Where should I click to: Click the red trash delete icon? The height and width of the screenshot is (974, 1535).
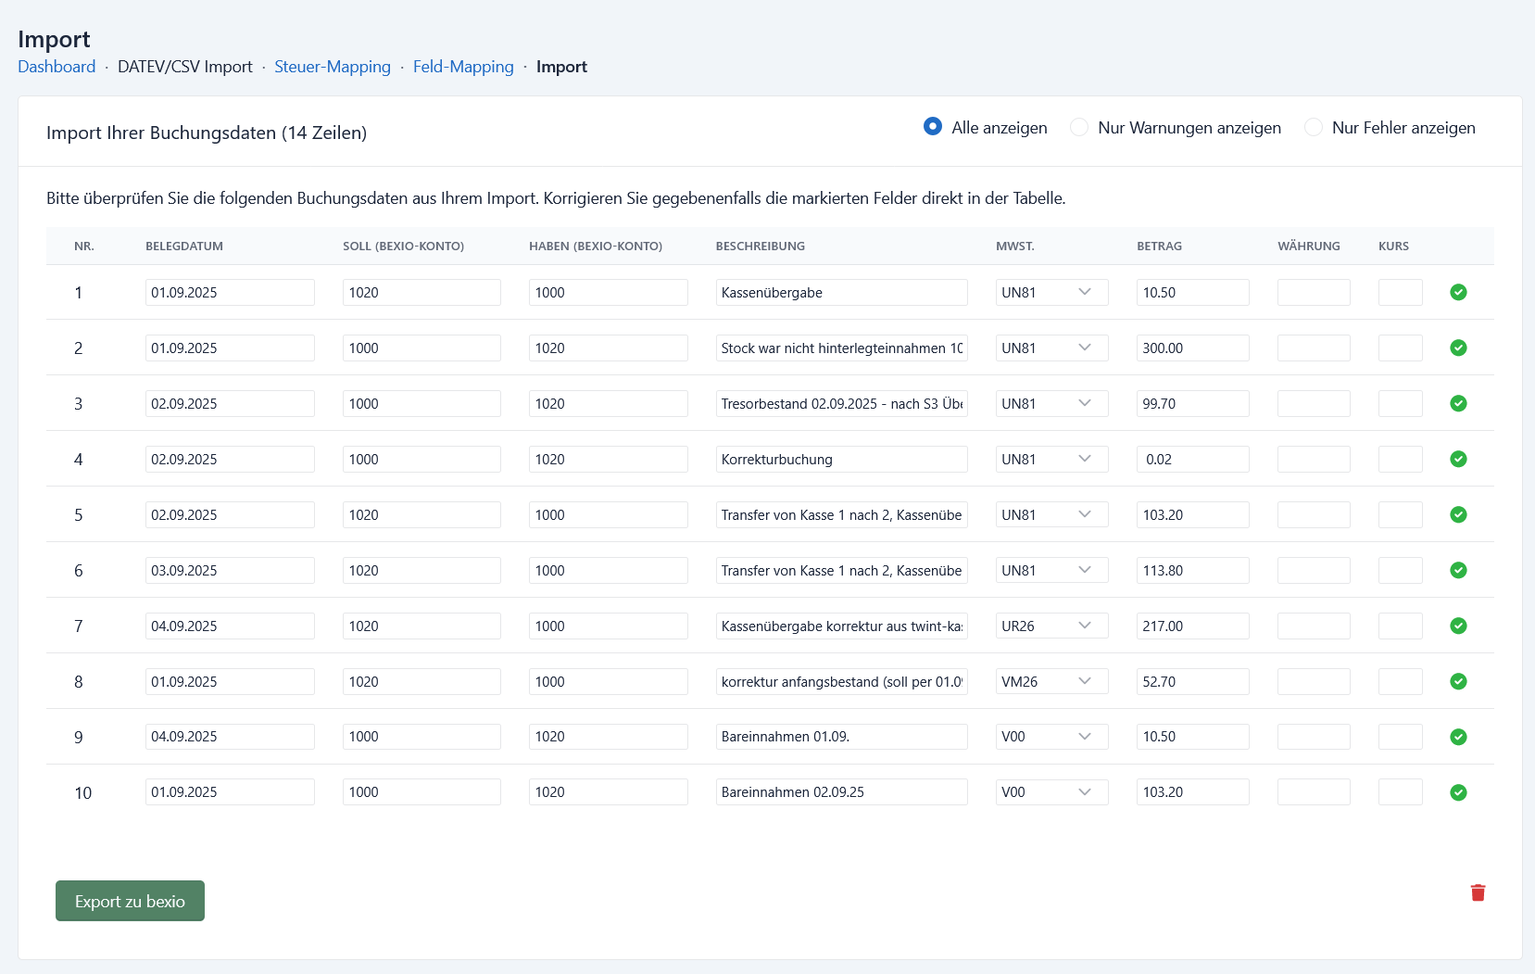1478,892
